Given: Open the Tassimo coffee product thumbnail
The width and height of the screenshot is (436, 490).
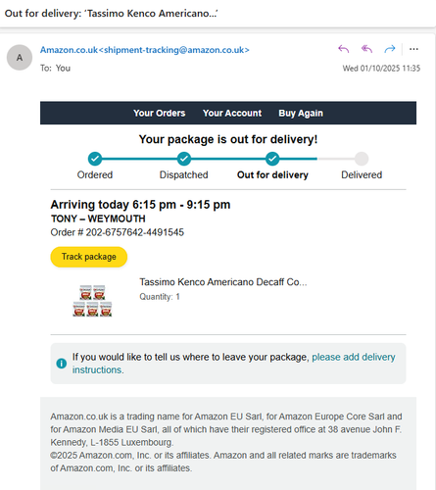Looking at the screenshot, I should tap(92, 301).
